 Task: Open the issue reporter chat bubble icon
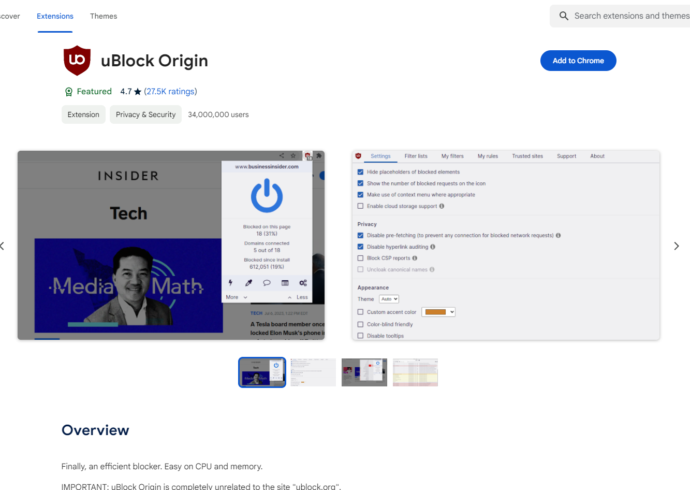(267, 283)
